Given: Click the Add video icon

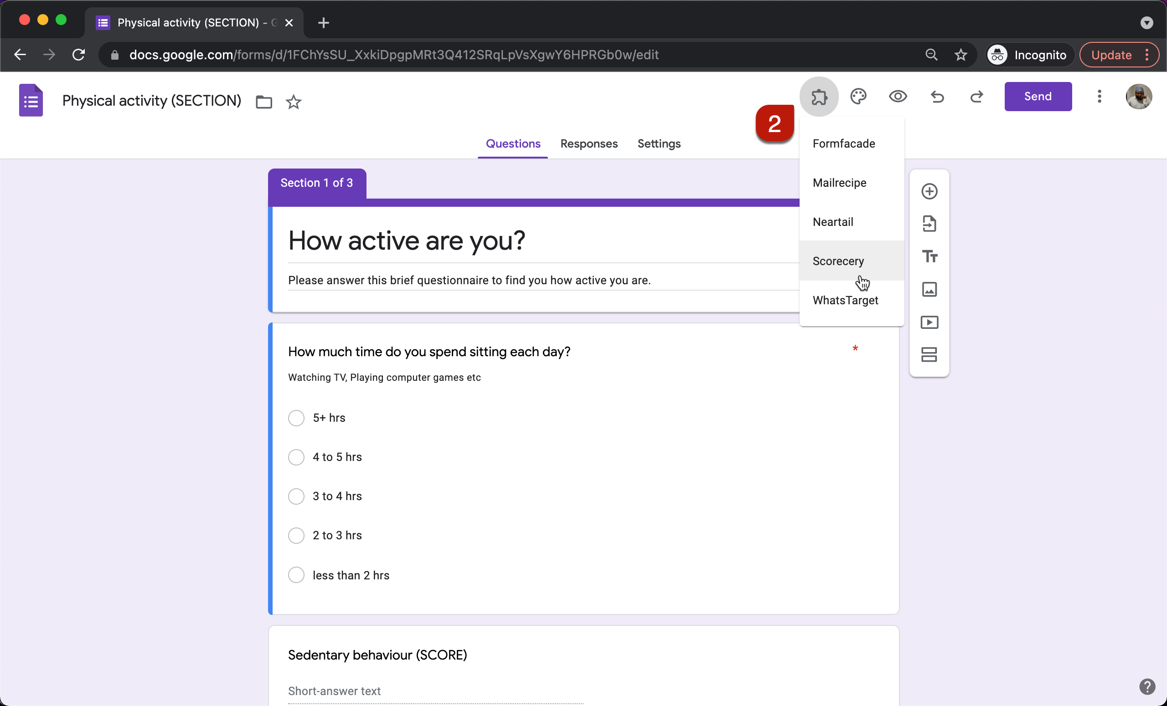Looking at the screenshot, I should [929, 322].
